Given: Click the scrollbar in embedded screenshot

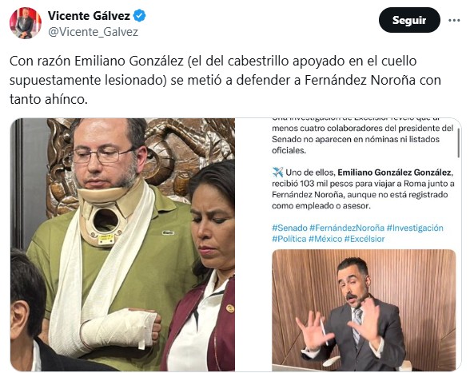Looking at the screenshot, I should (458, 143).
